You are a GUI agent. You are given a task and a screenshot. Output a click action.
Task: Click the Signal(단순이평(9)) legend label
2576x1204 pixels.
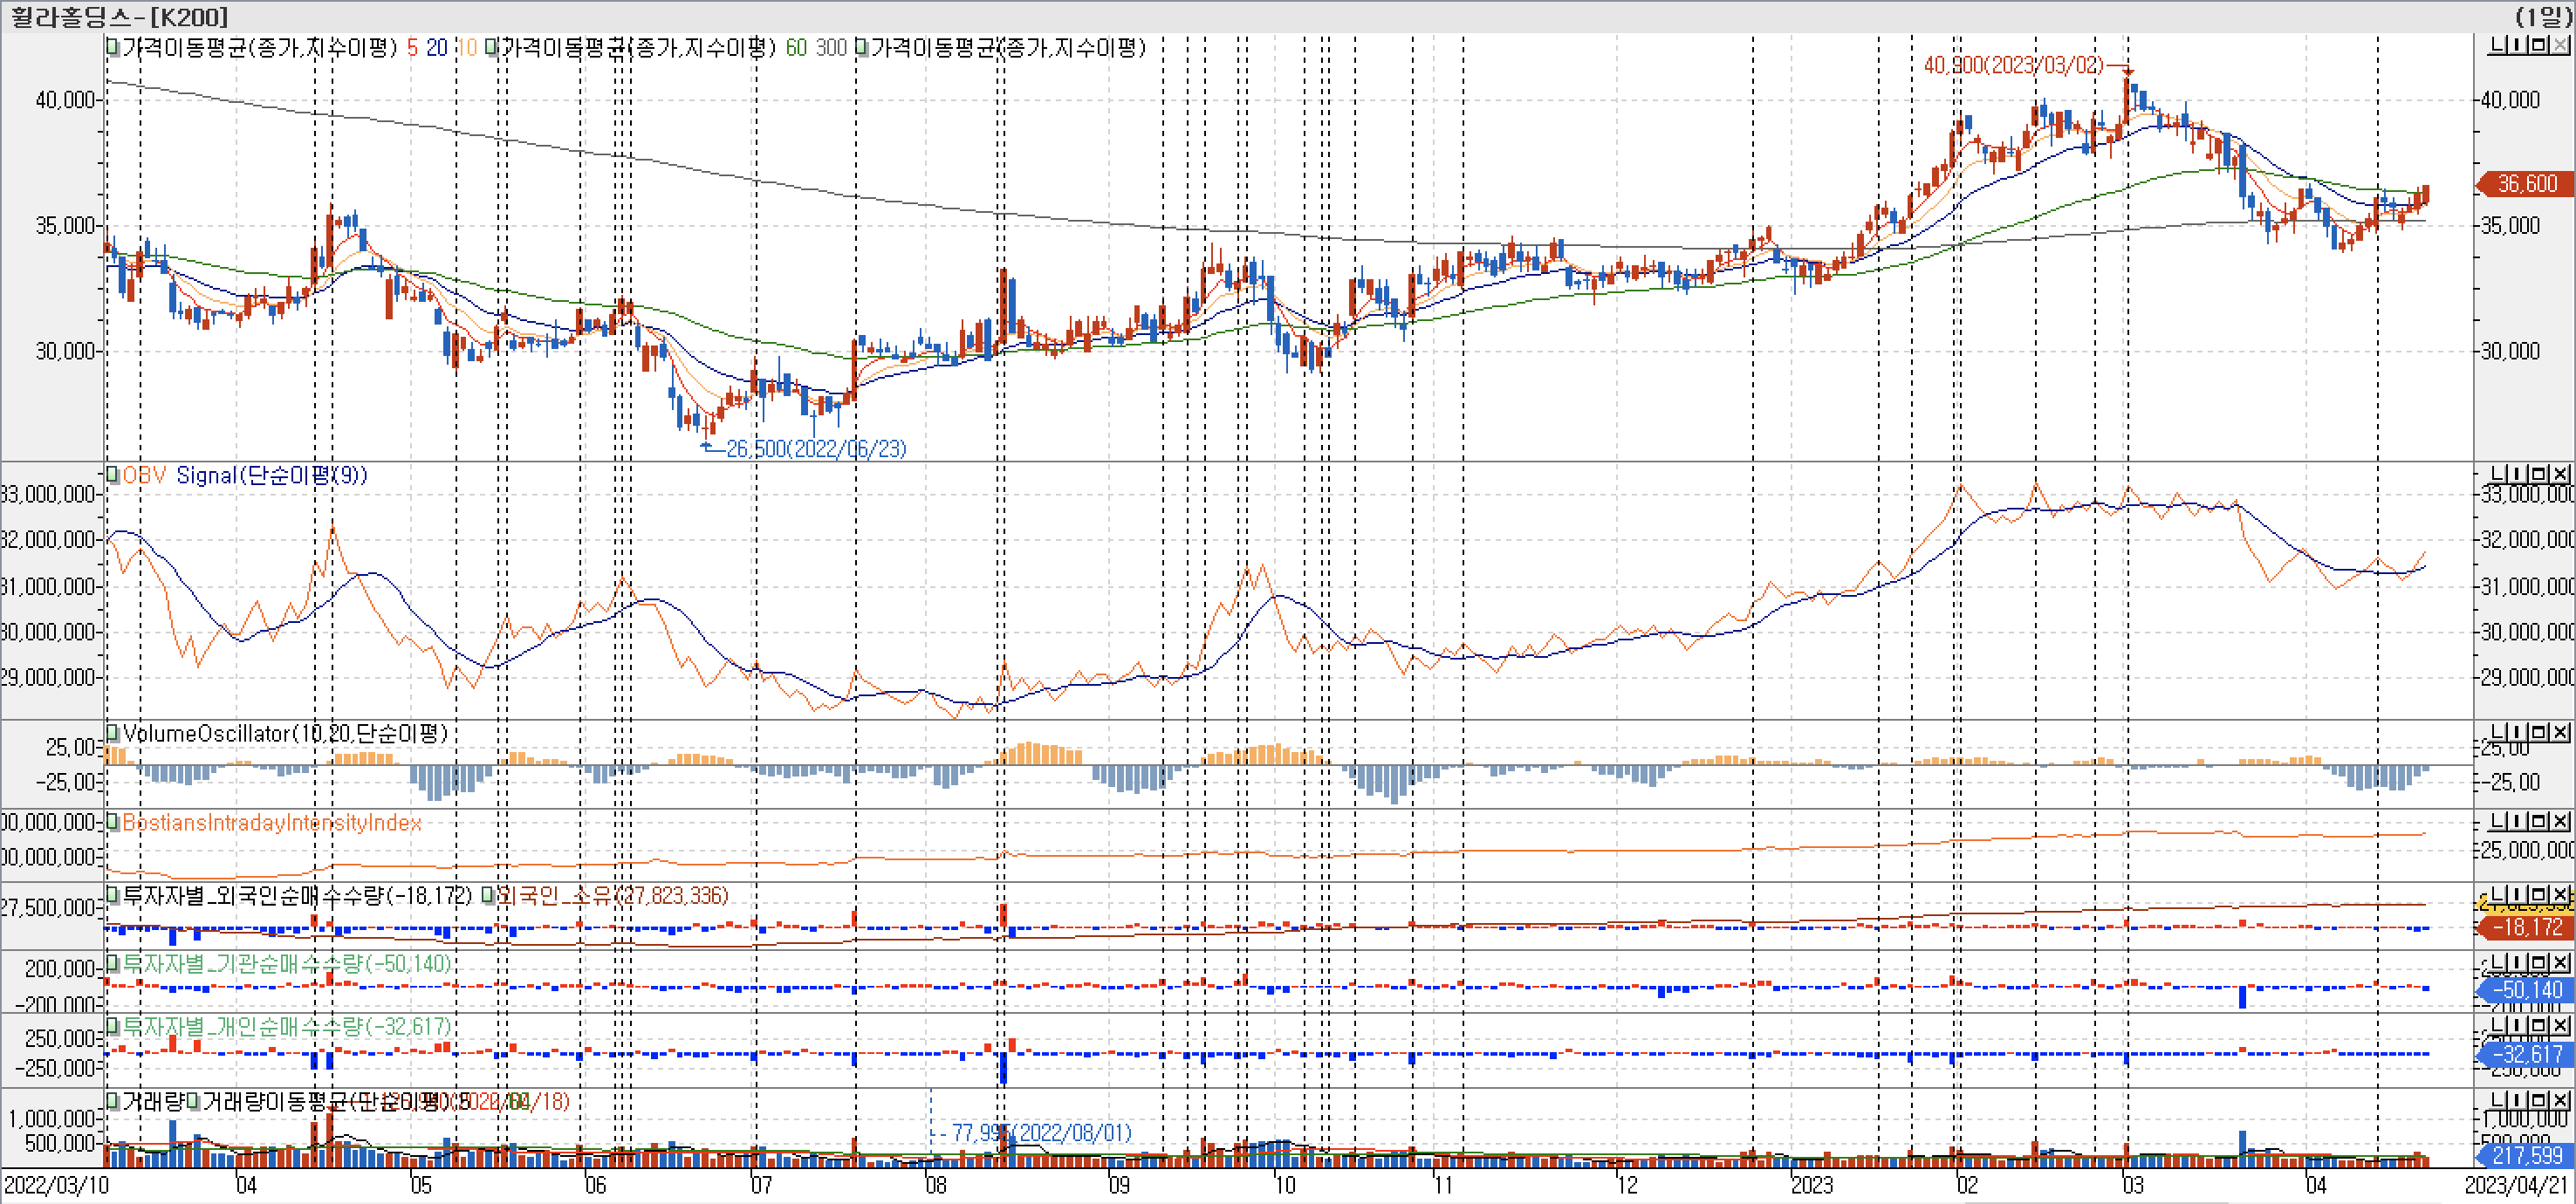[x=271, y=475]
